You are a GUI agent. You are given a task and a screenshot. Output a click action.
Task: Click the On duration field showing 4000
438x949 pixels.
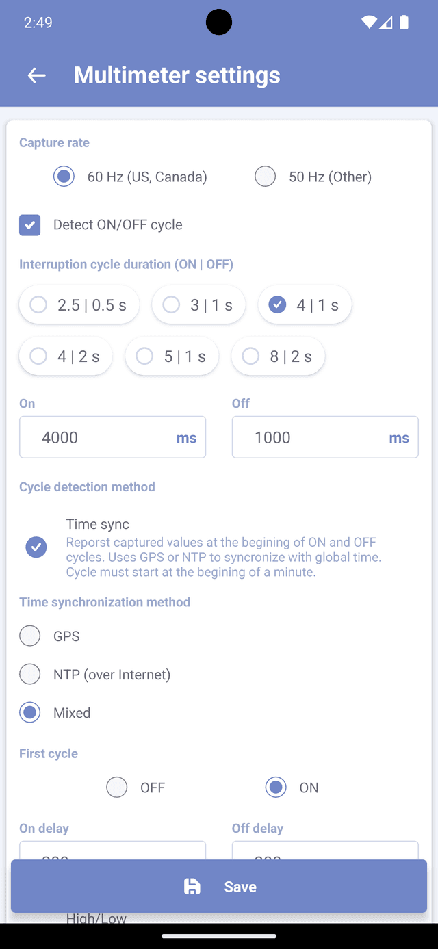103,437
